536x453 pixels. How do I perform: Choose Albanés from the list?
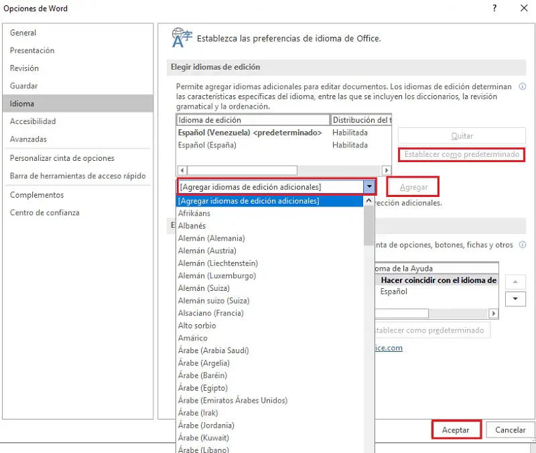click(269, 226)
